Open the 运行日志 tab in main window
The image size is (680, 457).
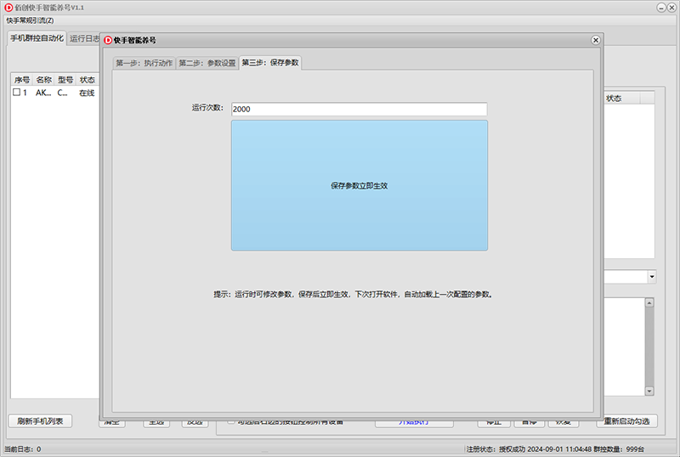tap(84, 38)
